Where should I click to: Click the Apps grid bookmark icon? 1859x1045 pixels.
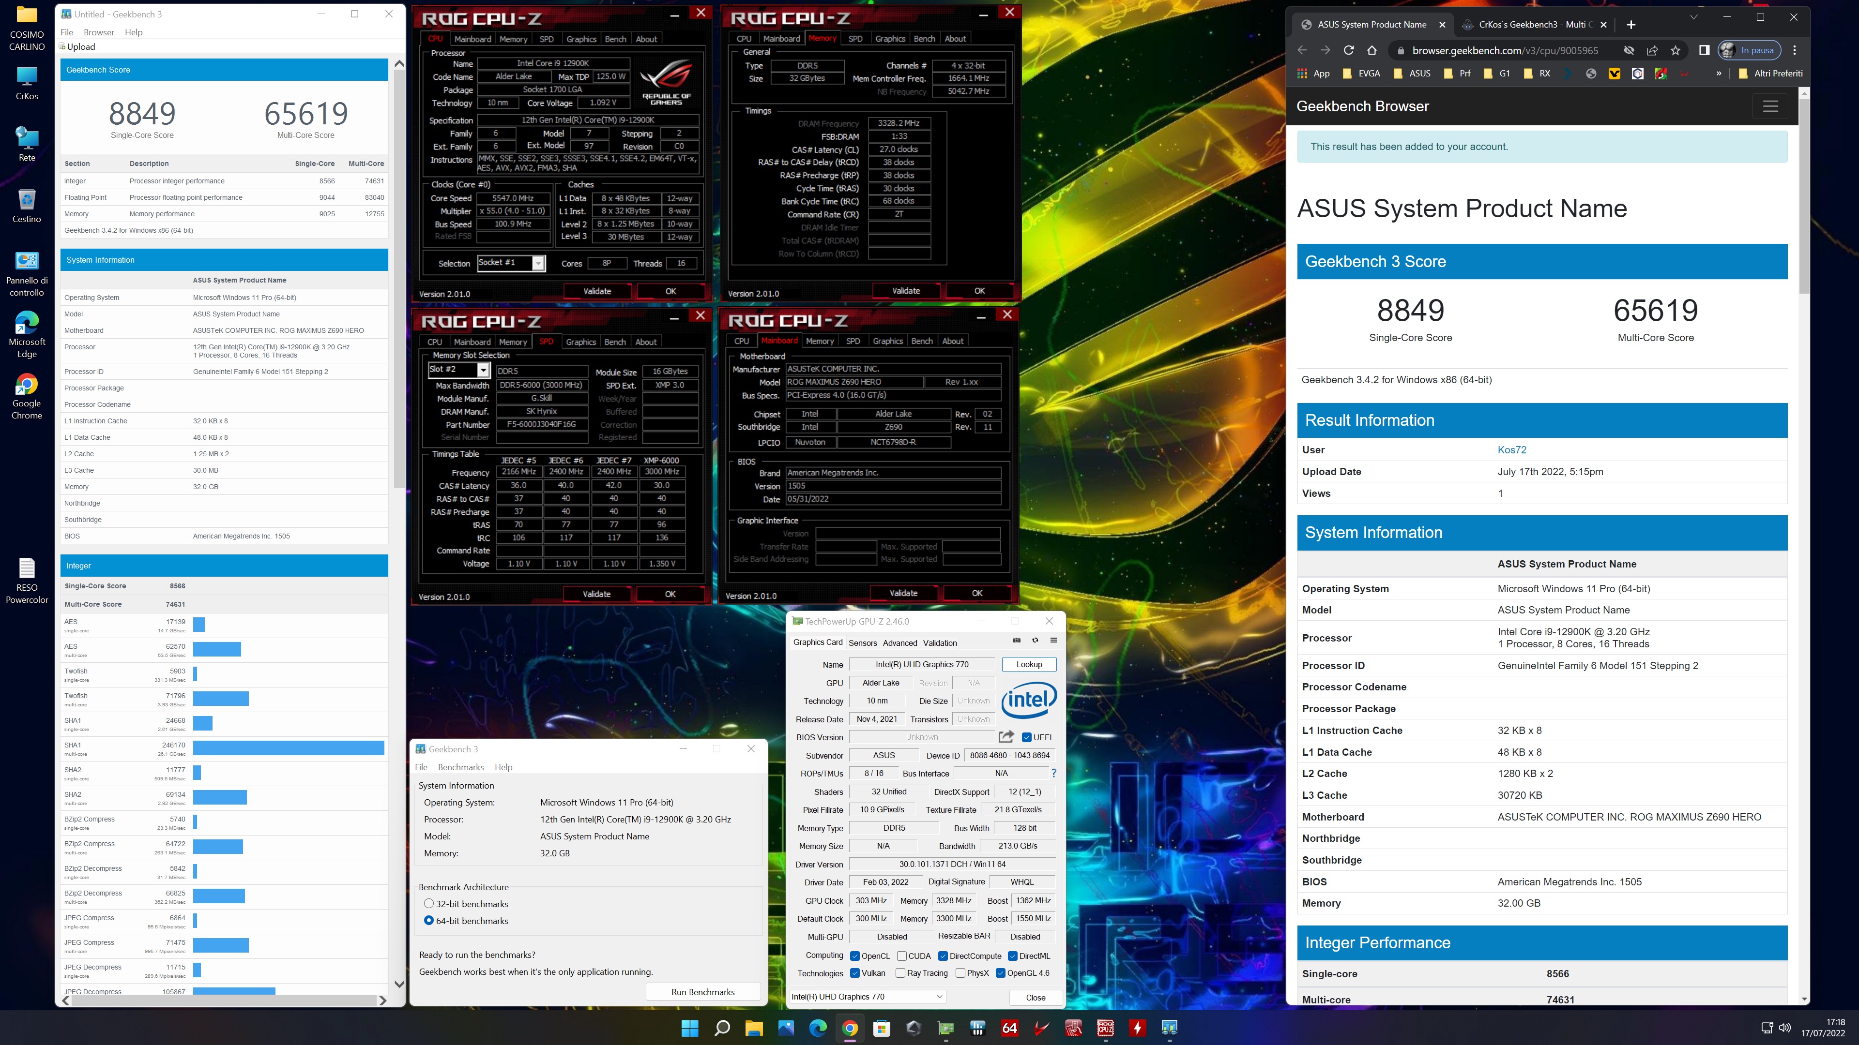pyautogui.click(x=1302, y=74)
